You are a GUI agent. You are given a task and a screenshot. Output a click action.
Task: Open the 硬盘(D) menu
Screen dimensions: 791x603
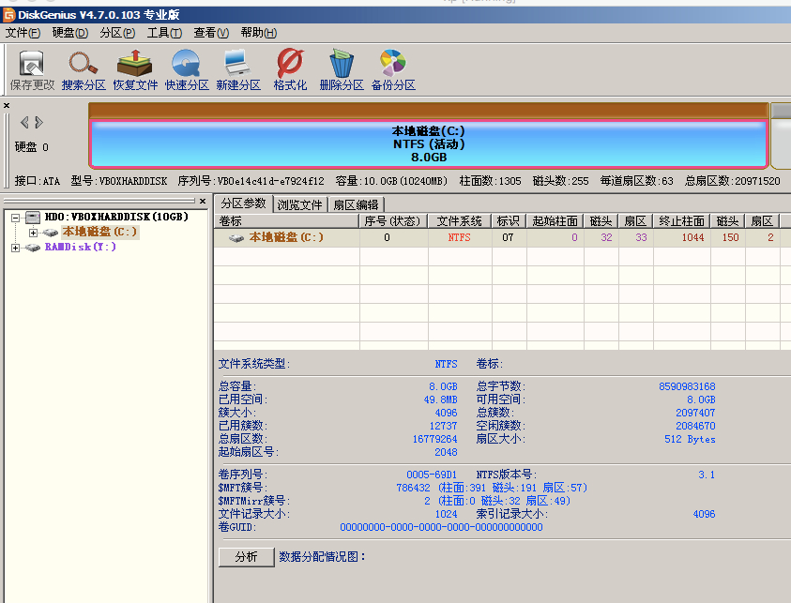(x=70, y=33)
